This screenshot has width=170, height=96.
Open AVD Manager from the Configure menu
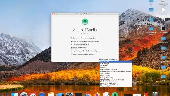(x=116, y=62)
